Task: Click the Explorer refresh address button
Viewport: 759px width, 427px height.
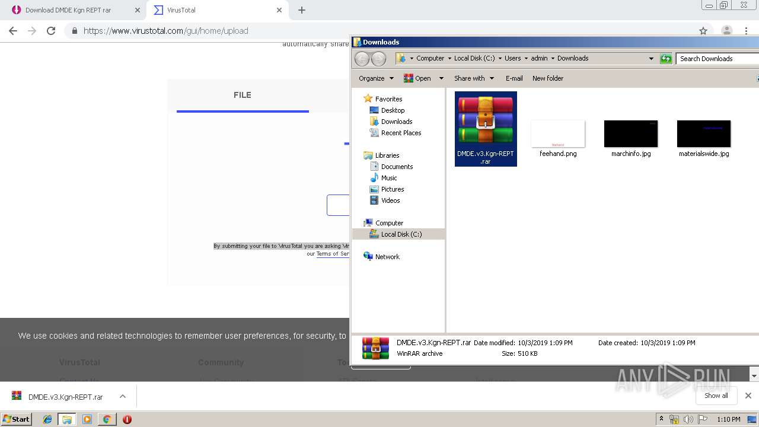Action: 666,59
